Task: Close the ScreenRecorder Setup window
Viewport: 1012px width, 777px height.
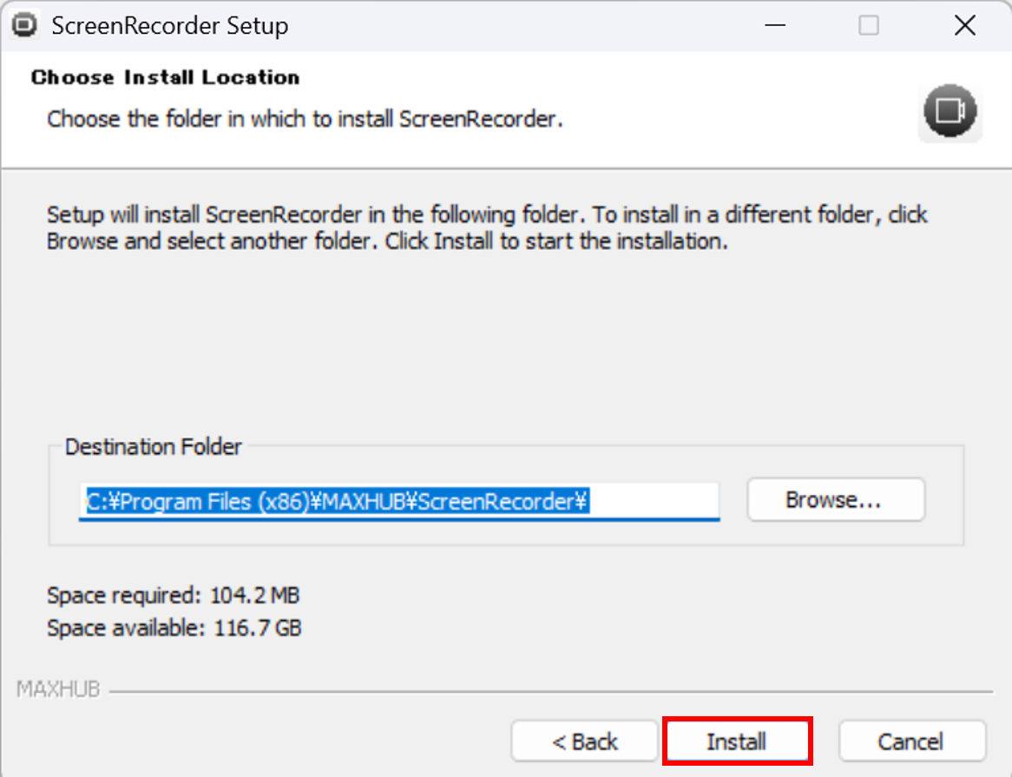Action: pyautogui.click(x=965, y=26)
